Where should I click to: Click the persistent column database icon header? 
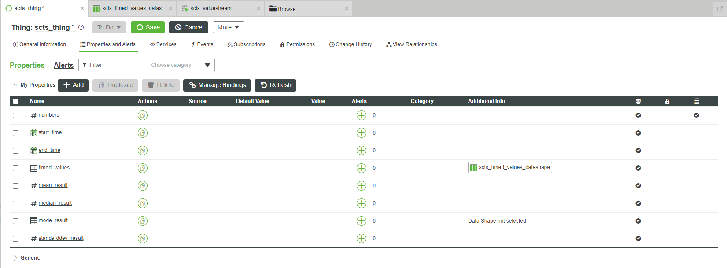(638, 101)
